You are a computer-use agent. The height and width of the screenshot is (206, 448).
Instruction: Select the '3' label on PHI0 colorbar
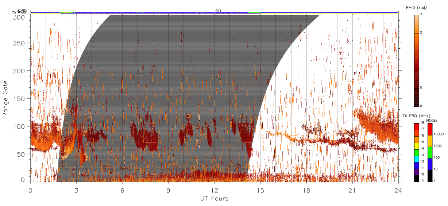(421, 15)
